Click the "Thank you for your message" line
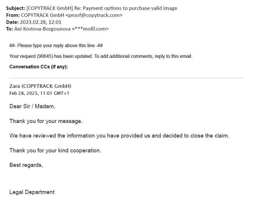Image resolution: width=253 pixels, height=198 pixels. (x=46, y=121)
